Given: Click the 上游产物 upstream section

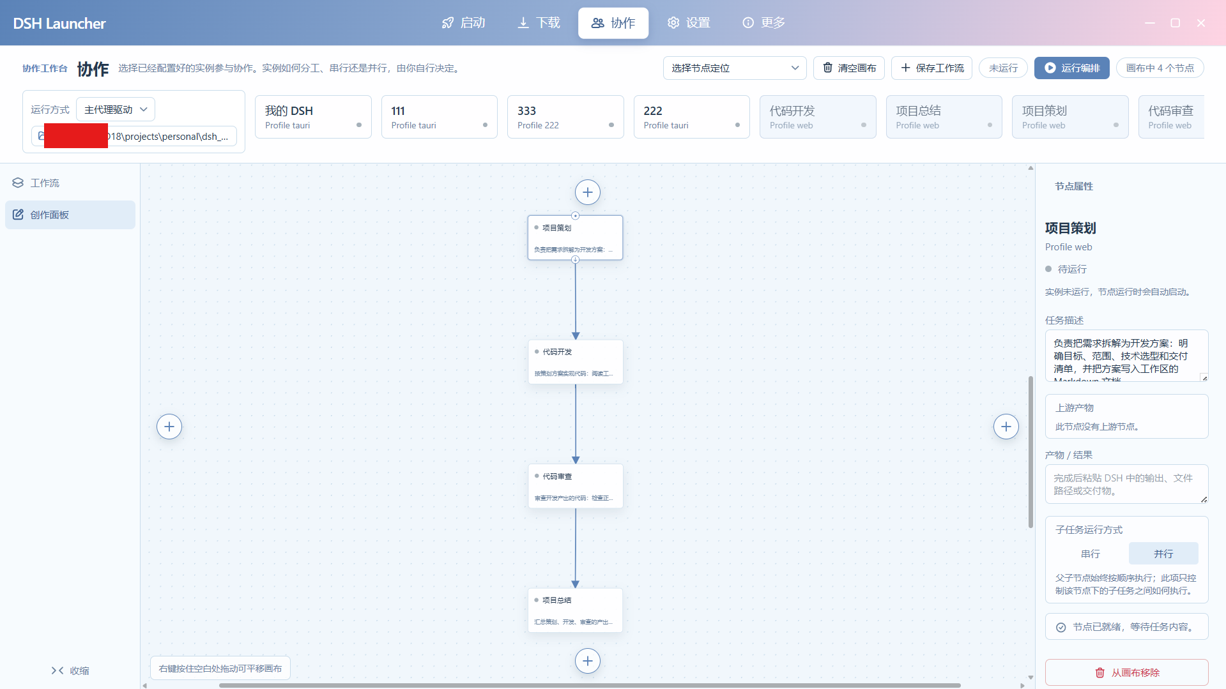Looking at the screenshot, I should [1126, 416].
